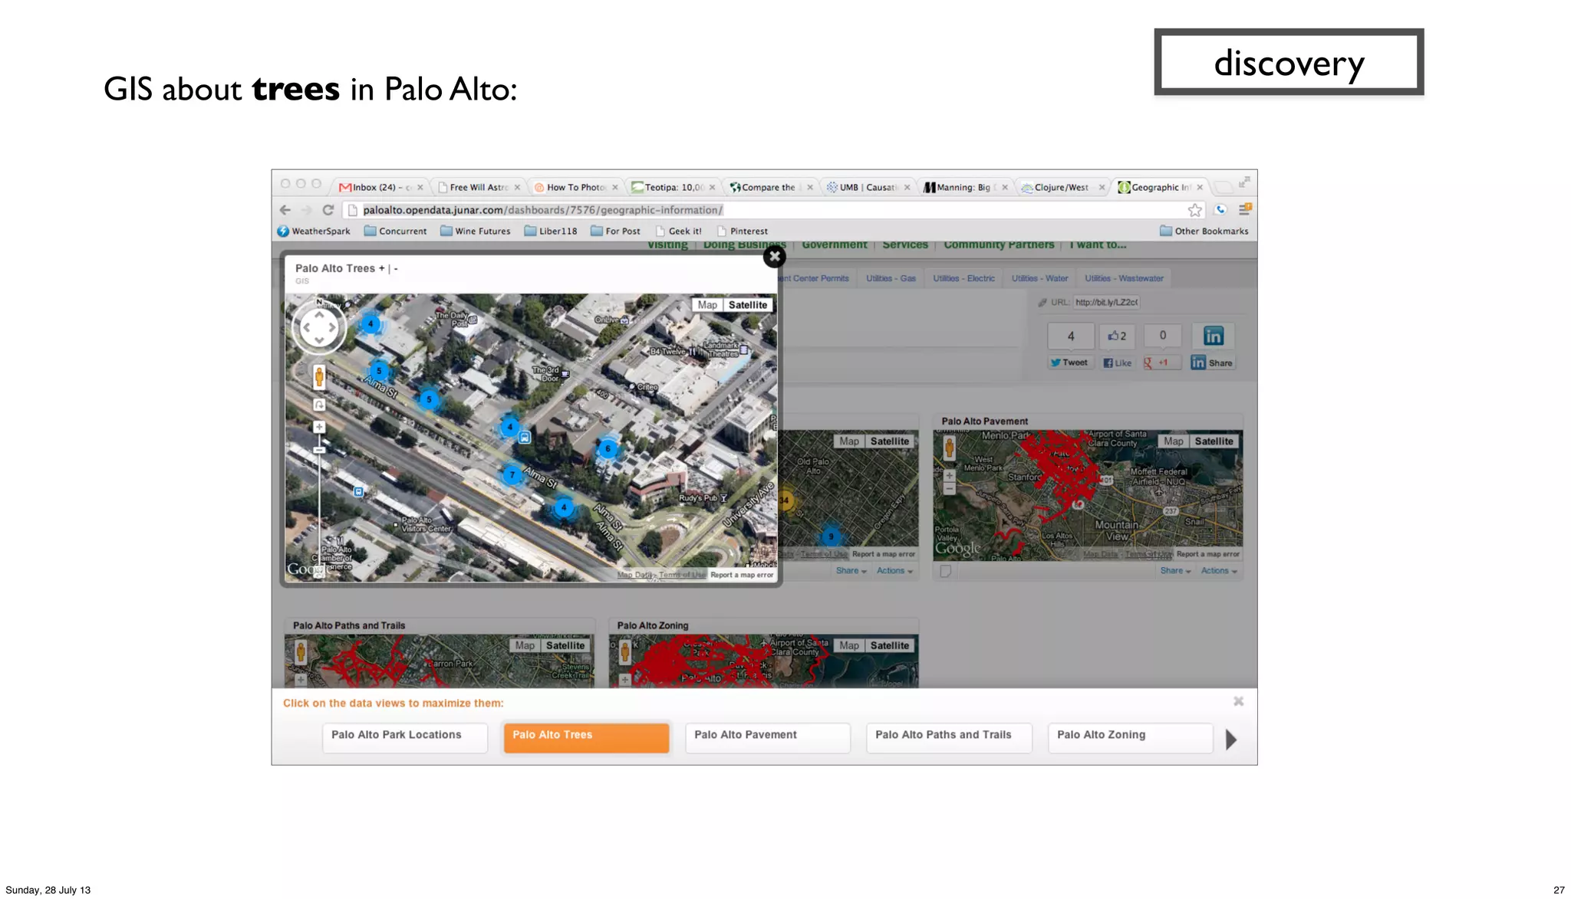The width and height of the screenshot is (1571, 899).
Task: Click blue marker labeled 9 on middle map
Action: 831,536
